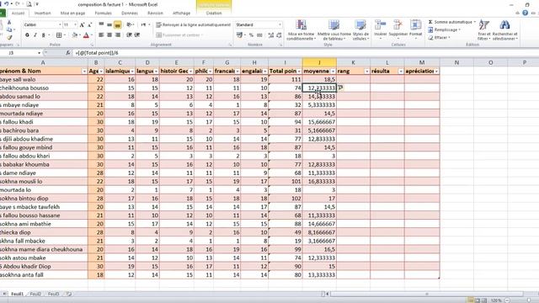Viewport: 539px width, 303px height.
Task: Toggle underline formatting (S)
Action: tap(43, 35)
